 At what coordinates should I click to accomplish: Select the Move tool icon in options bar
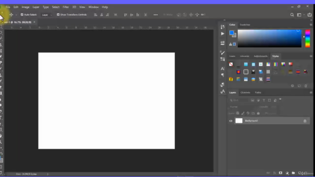pyautogui.click(x=11, y=15)
